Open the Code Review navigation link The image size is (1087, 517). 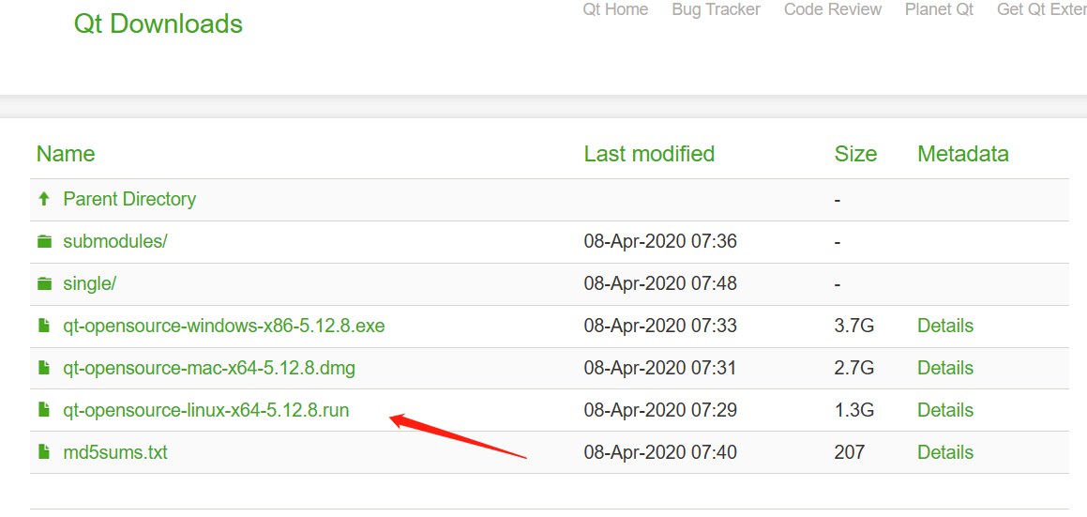pyautogui.click(x=832, y=9)
